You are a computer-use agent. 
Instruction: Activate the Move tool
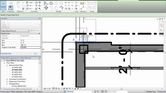click(46, 8)
